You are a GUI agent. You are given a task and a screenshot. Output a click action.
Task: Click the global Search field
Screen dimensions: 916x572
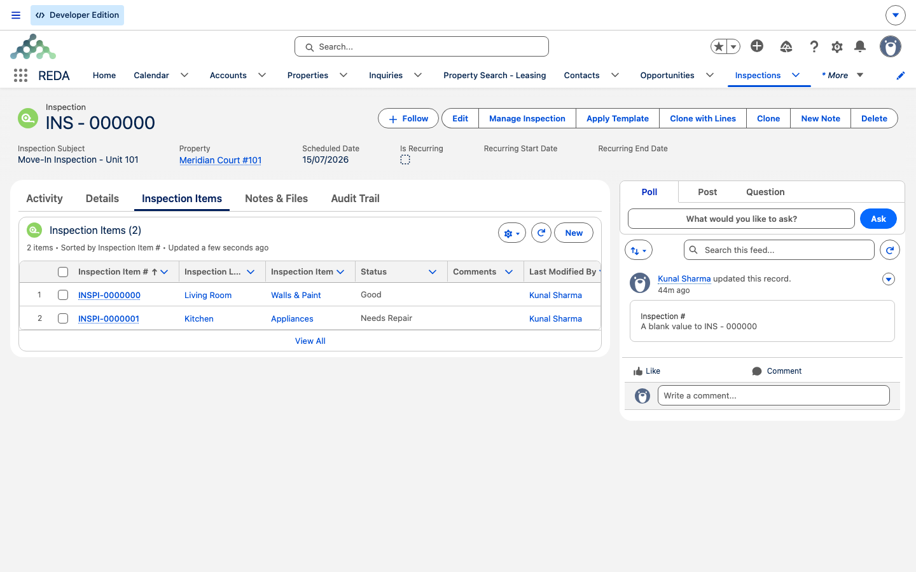[422, 46]
